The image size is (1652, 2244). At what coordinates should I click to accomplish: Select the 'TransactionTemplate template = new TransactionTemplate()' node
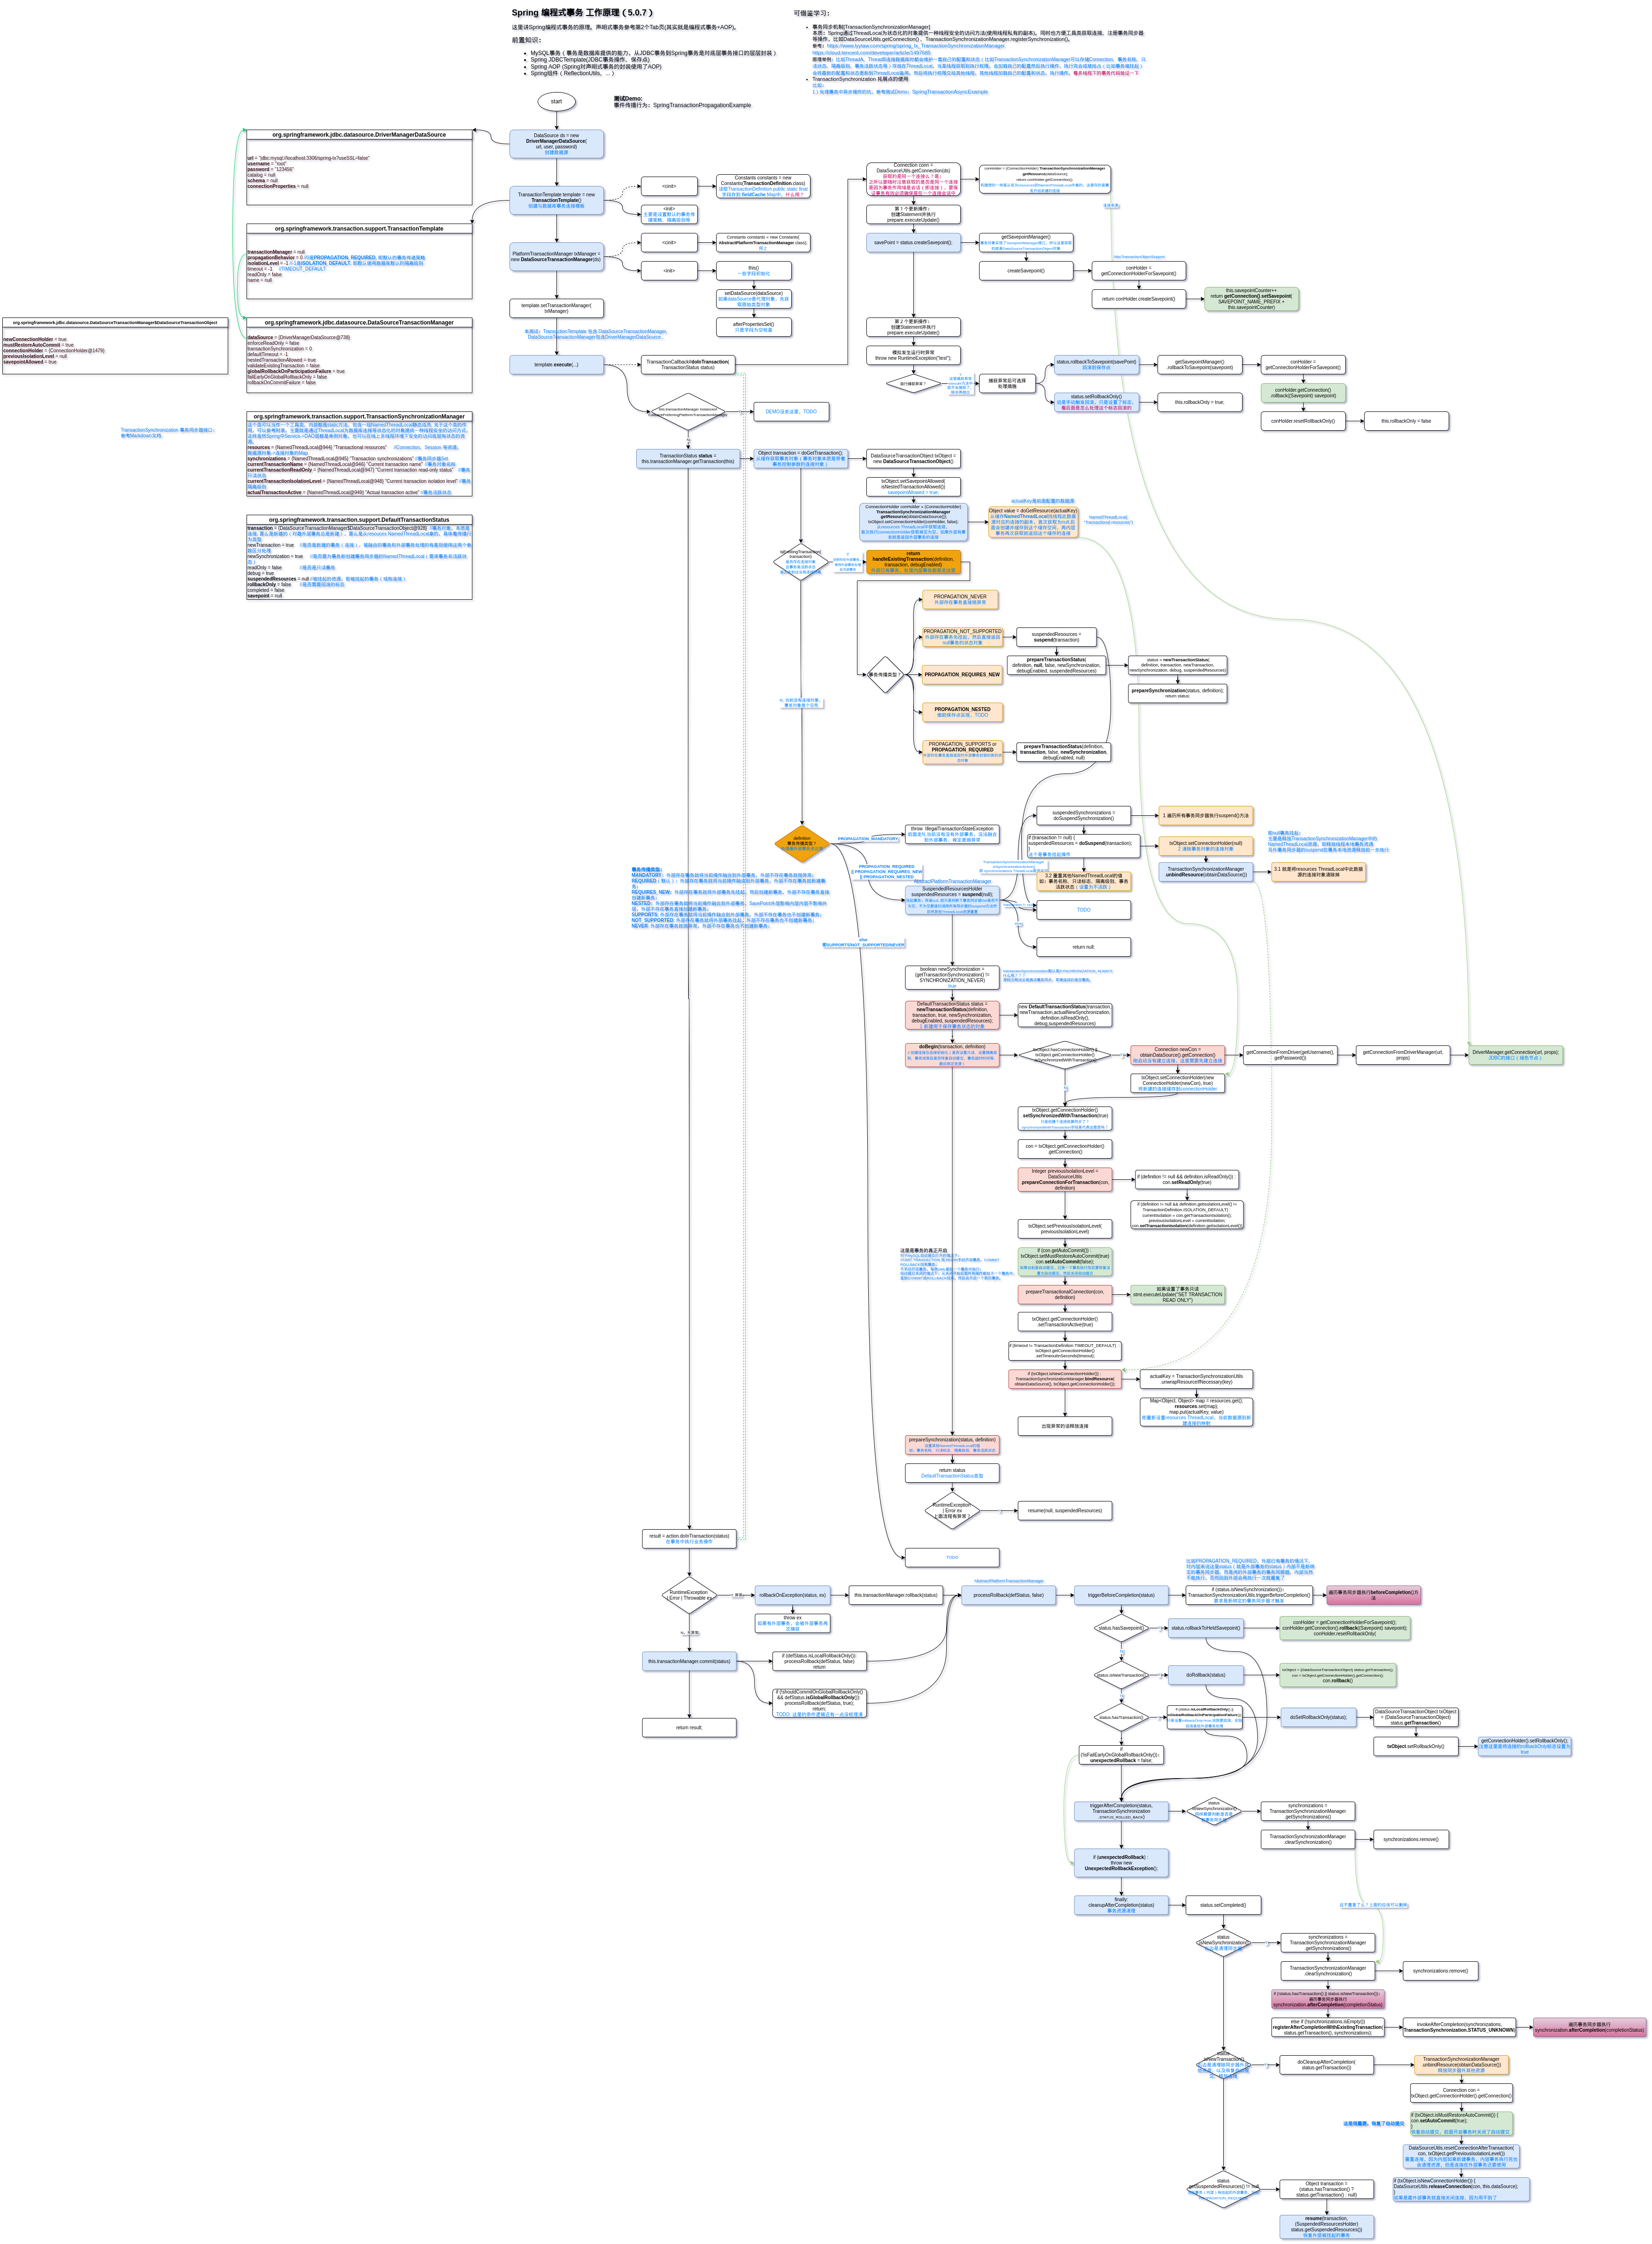[x=556, y=200]
